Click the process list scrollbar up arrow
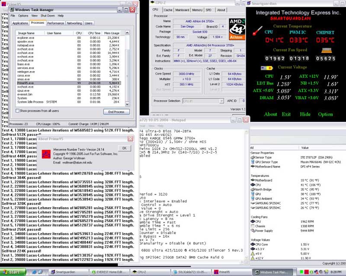 [x=127, y=33]
